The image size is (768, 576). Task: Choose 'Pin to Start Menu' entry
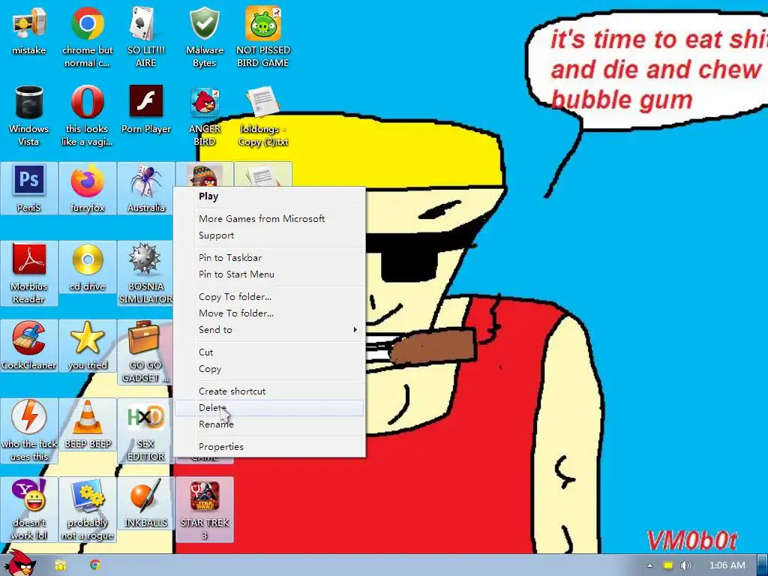point(269,274)
